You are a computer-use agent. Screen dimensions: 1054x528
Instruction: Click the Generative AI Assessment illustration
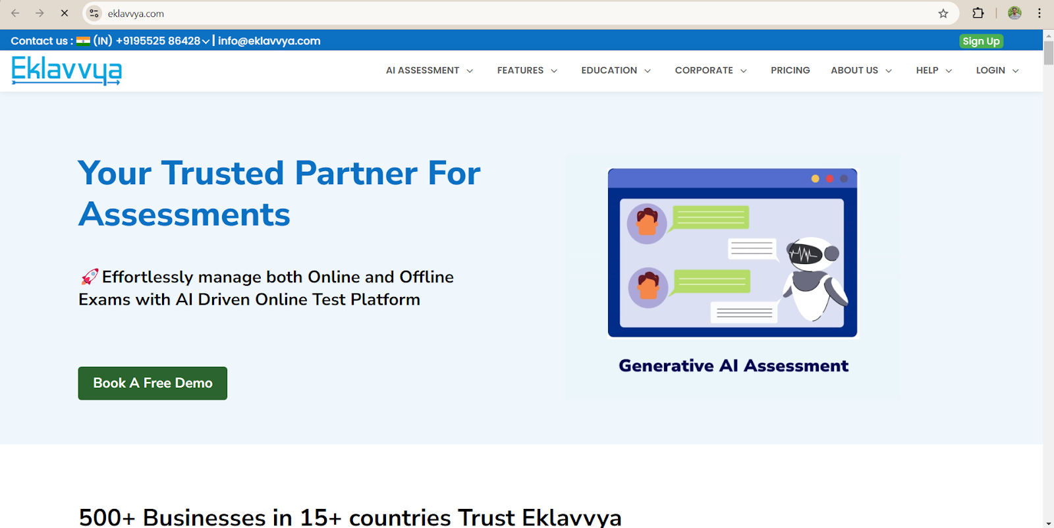tap(733, 253)
